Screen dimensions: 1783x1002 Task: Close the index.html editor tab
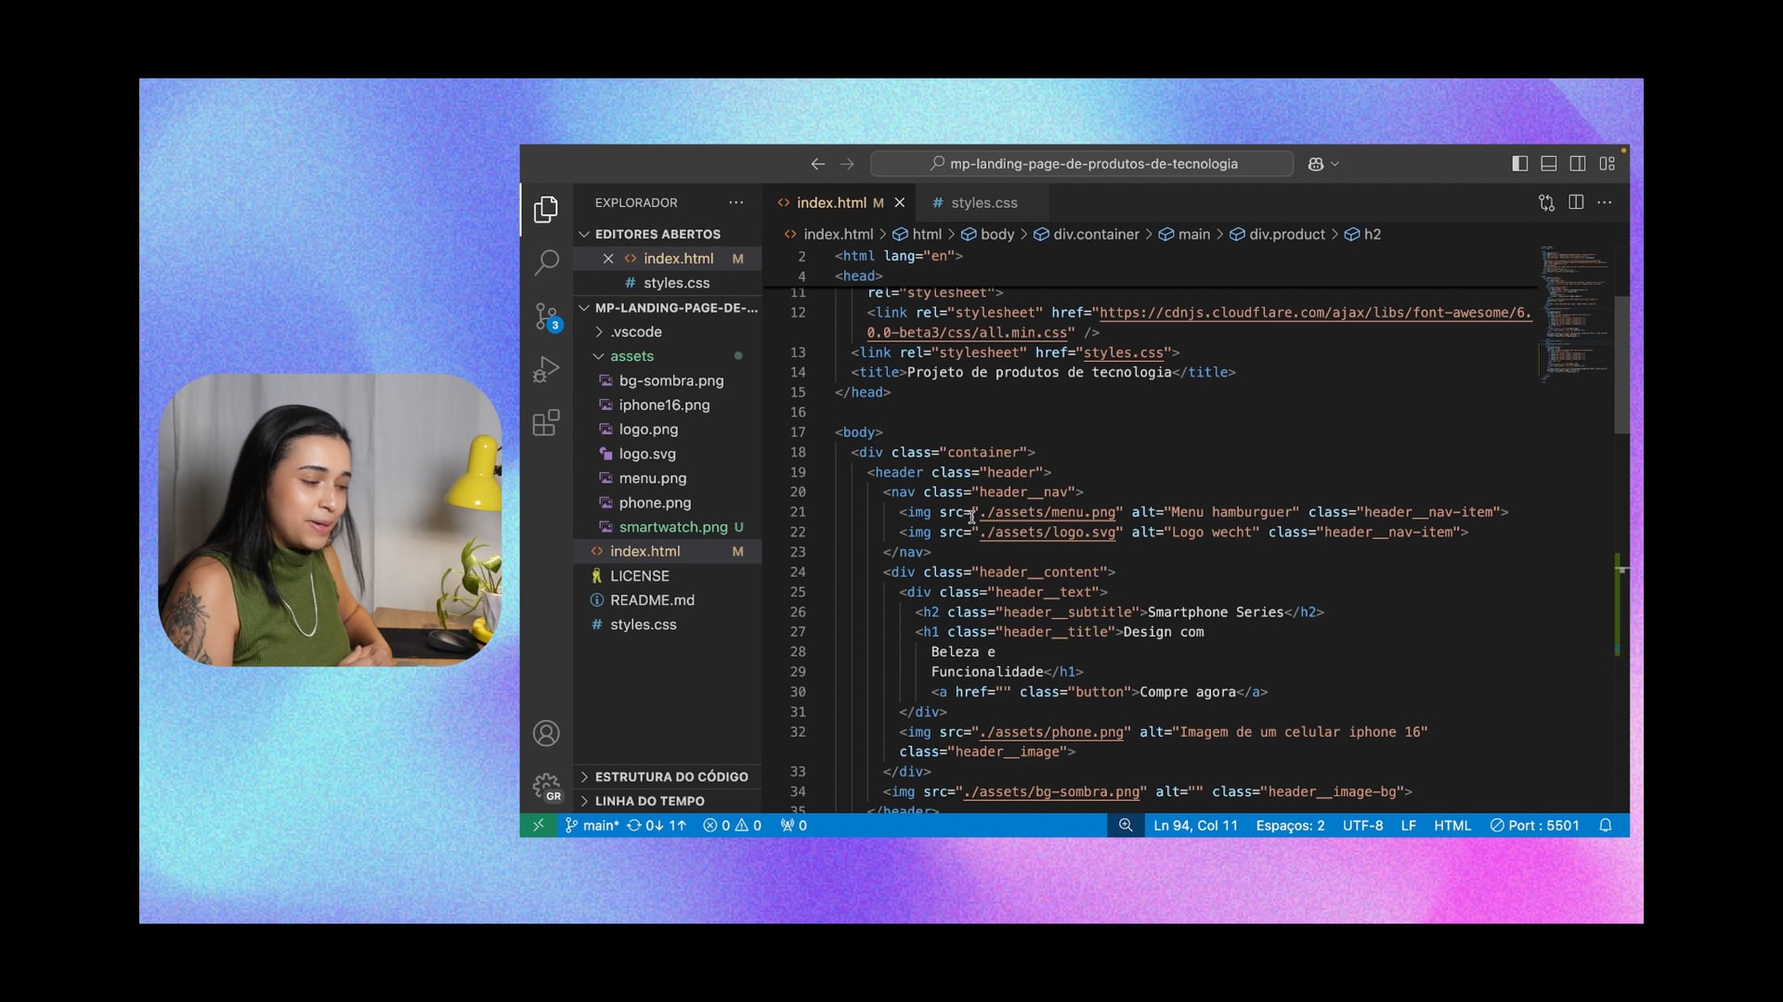click(x=899, y=202)
